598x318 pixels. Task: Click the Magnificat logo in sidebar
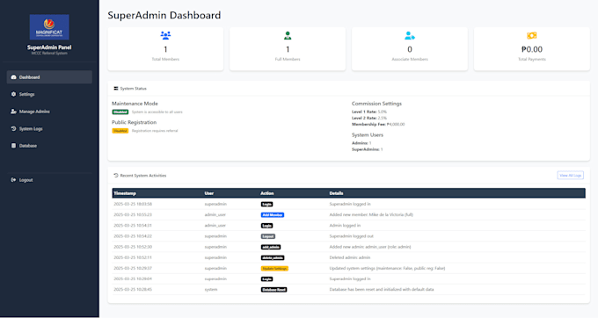[x=49, y=27]
